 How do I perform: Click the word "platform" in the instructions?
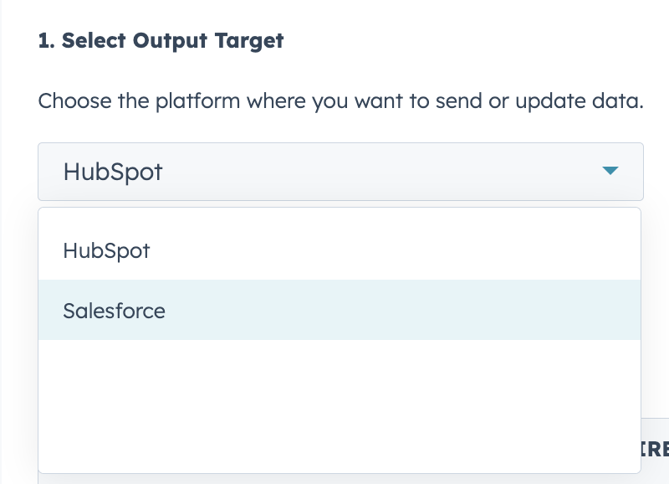[x=189, y=102]
